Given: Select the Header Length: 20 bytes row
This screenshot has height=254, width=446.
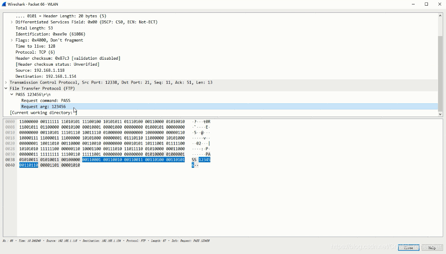Looking at the screenshot, I should pyautogui.click(x=61, y=16).
